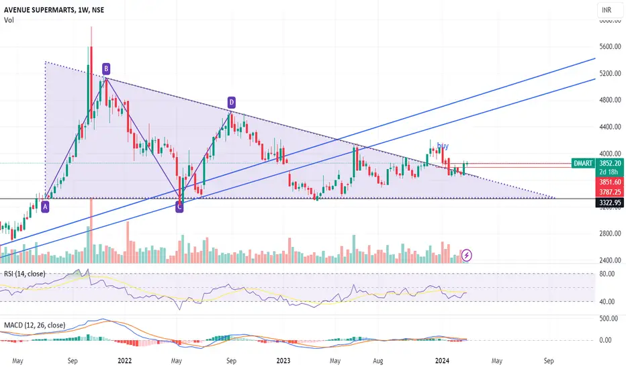Click the 3322.95 horizontal line price label
The image size is (626, 369).
(610, 203)
